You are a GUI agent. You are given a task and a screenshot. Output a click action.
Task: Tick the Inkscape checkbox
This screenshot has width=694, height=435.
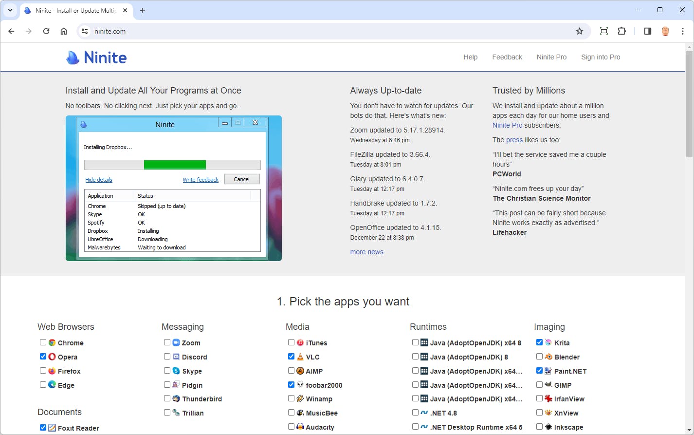(x=539, y=427)
